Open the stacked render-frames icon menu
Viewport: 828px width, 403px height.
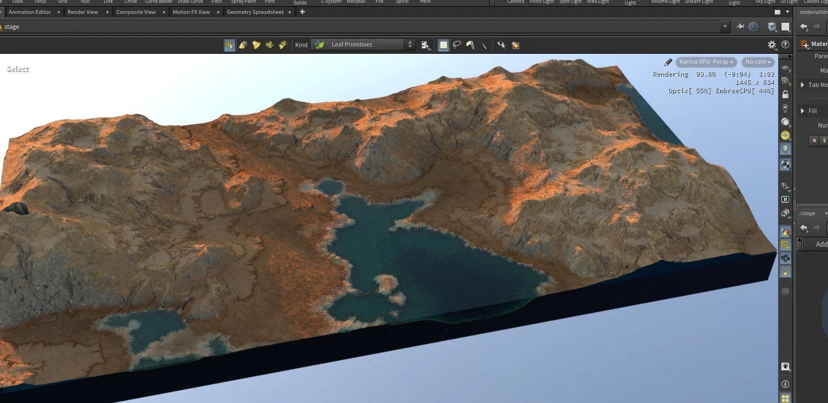(785, 213)
